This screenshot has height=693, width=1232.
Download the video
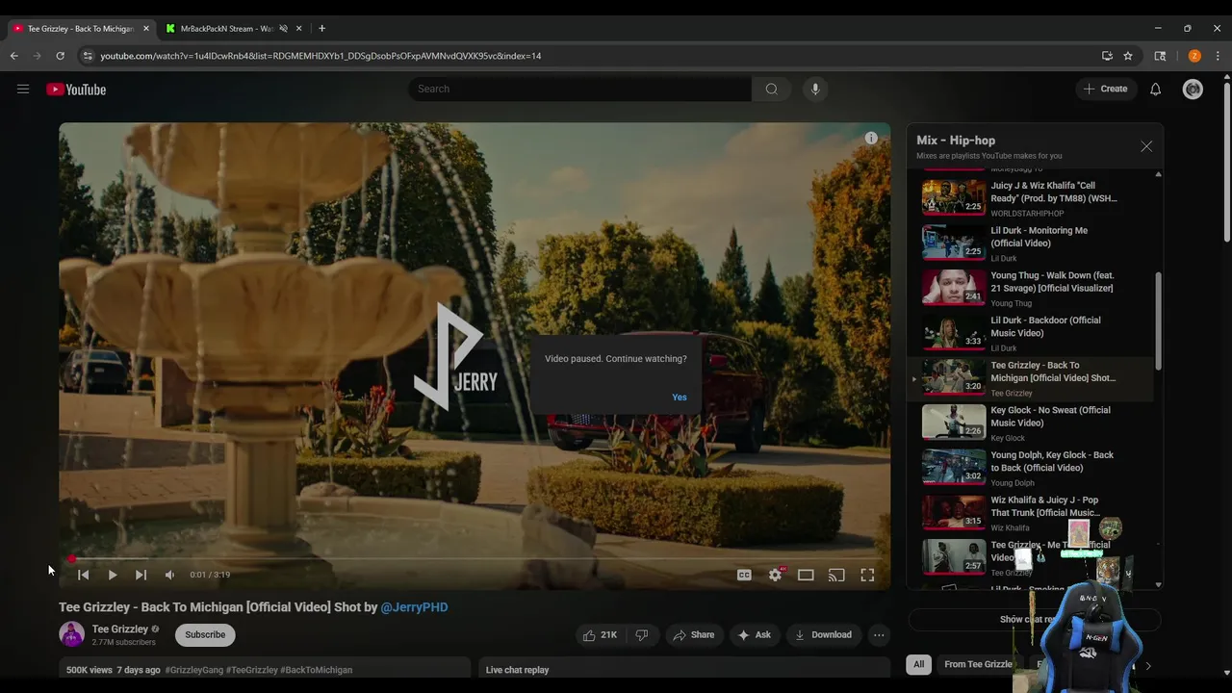tap(823, 635)
